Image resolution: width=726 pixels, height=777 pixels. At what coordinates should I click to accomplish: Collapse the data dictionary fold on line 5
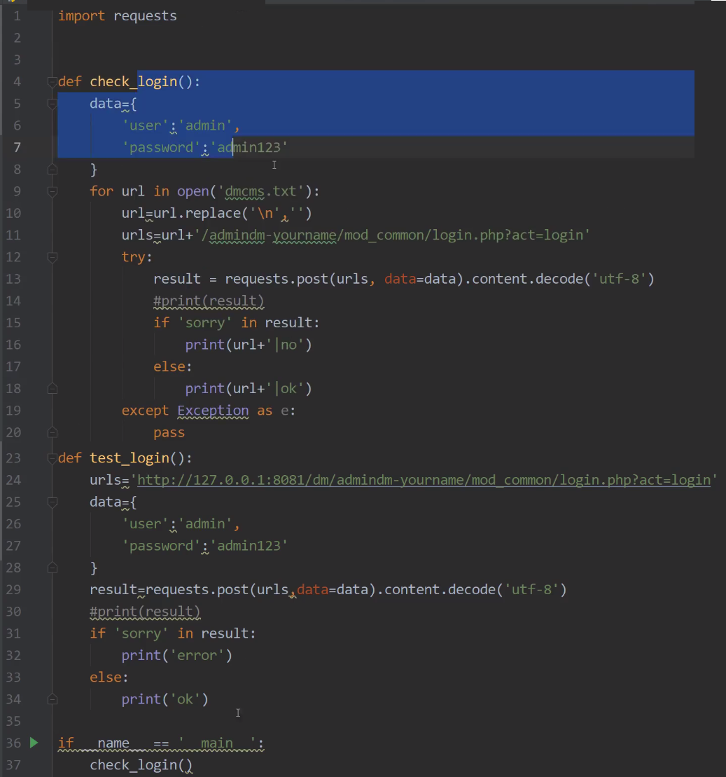51,104
